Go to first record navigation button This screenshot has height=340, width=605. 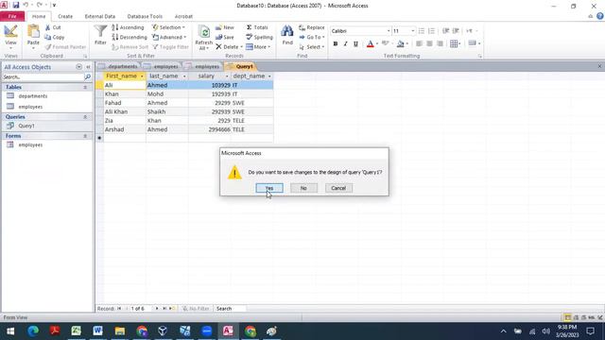pyautogui.click(x=119, y=309)
